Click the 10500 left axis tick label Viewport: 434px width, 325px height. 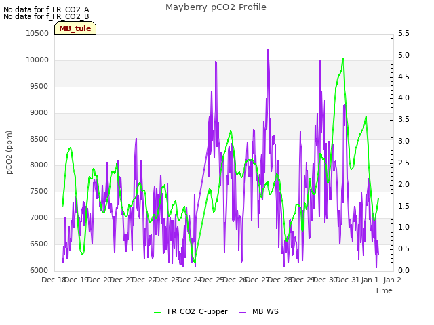coord(37,33)
